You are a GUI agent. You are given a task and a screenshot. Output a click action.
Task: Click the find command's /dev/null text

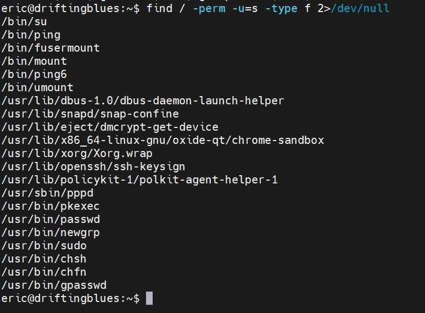360,8
